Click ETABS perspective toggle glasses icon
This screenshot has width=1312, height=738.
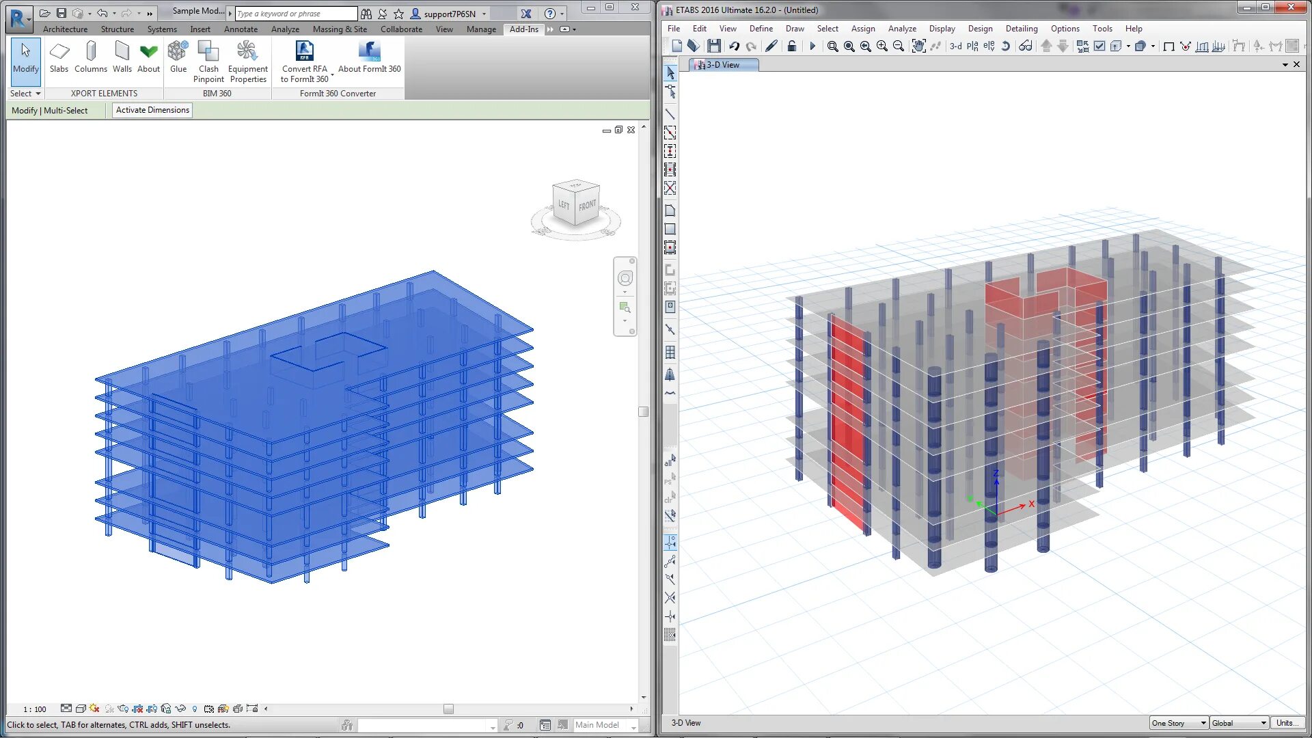point(1025,46)
